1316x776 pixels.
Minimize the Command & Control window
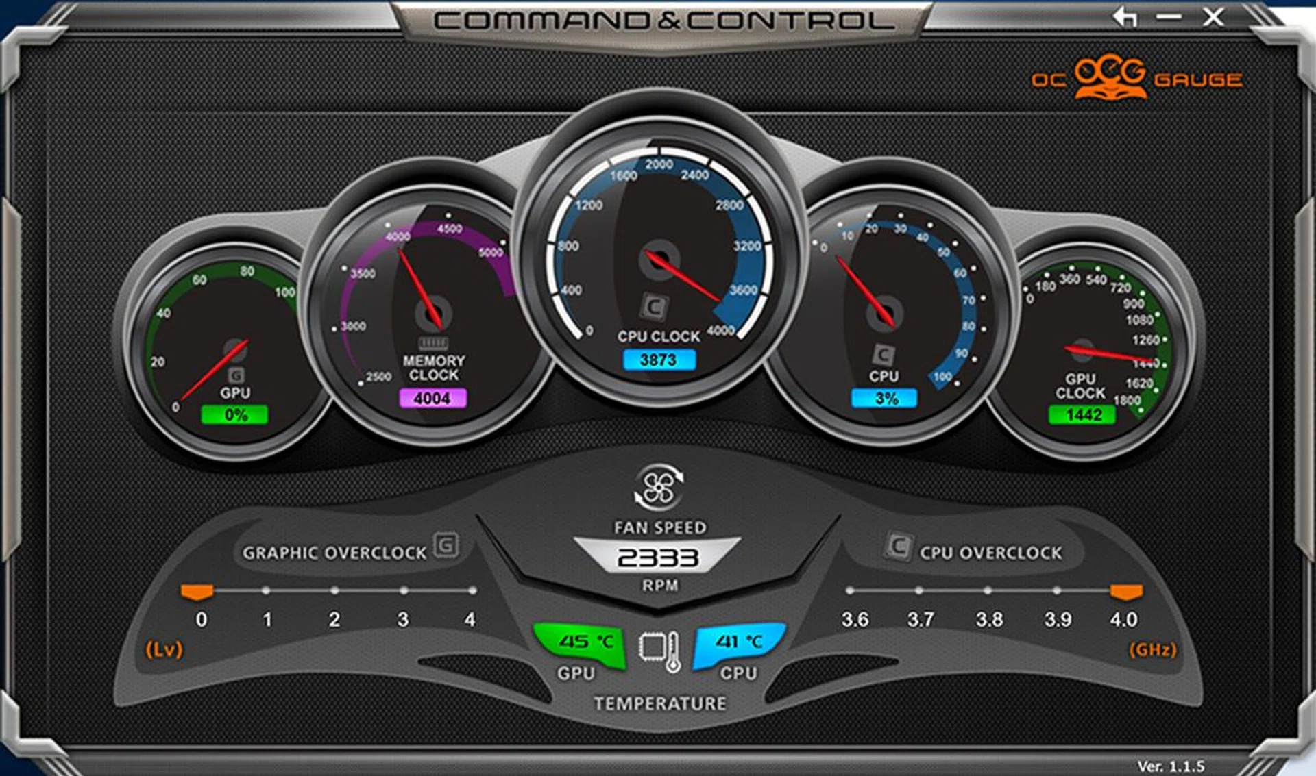(x=1169, y=16)
